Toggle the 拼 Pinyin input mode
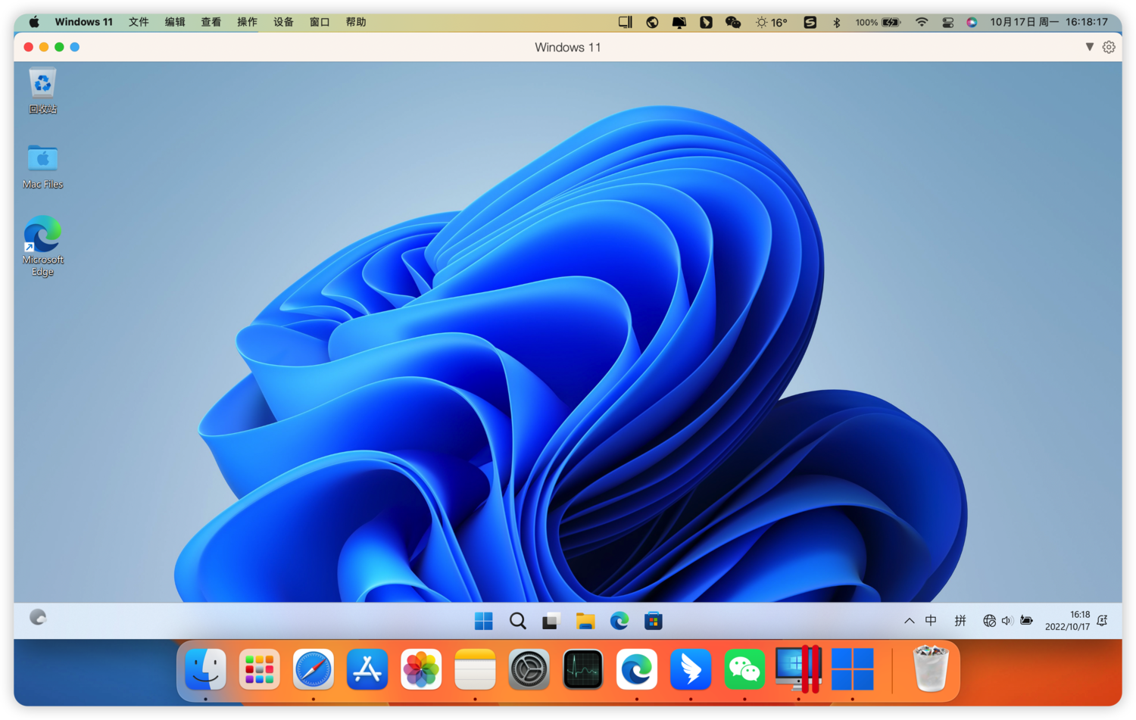The width and height of the screenshot is (1136, 720). click(960, 621)
